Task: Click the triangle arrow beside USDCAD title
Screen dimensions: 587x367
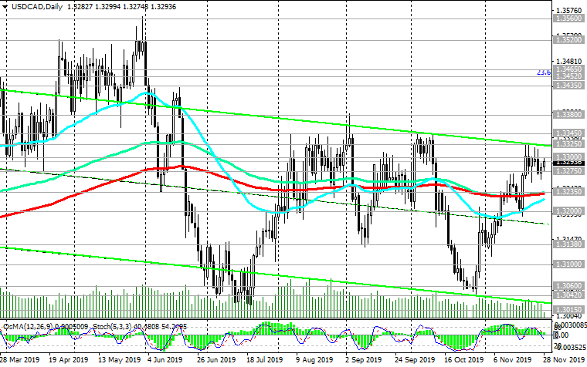Action: point(5,7)
